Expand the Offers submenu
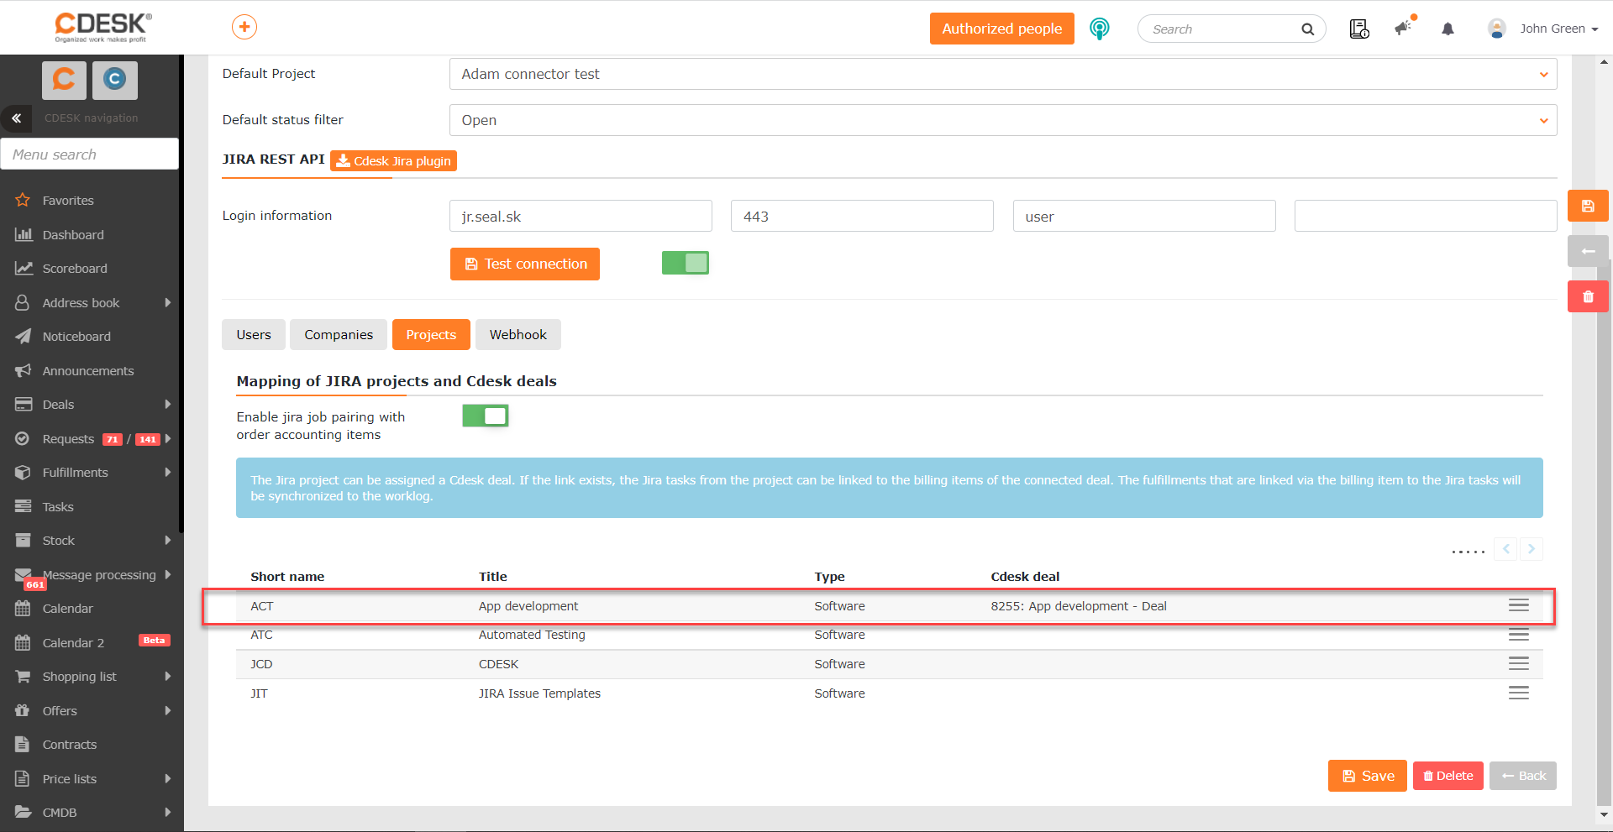The height and width of the screenshot is (832, 1613). 168,711
